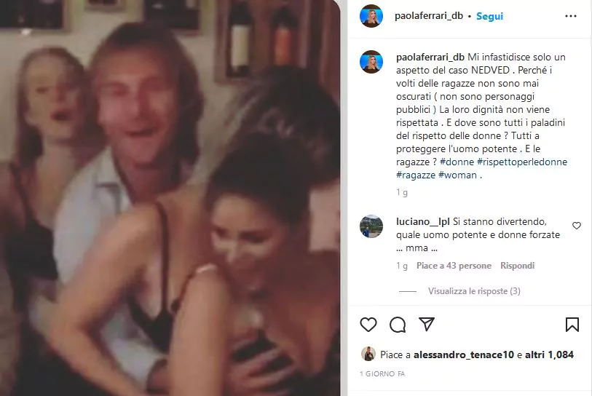Open the comment bubble icon
This screenshot has height=396, width=592.
click(x=398, y=325)
